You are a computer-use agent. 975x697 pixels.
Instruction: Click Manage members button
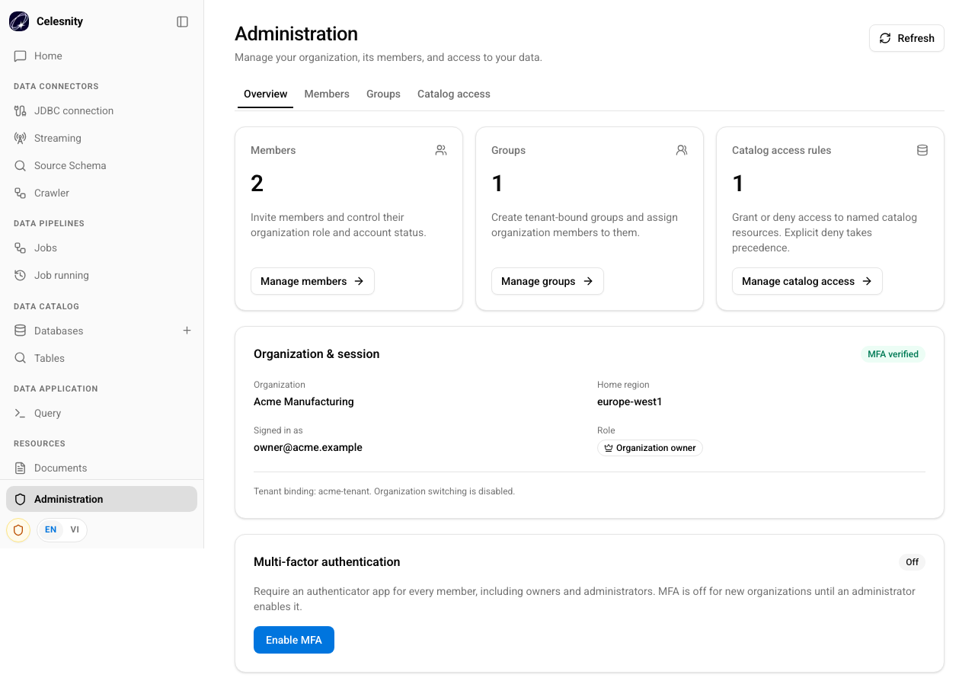[312, 281]
